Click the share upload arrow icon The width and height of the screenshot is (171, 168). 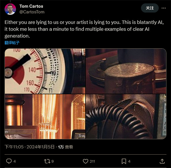(x=162, y=161)
